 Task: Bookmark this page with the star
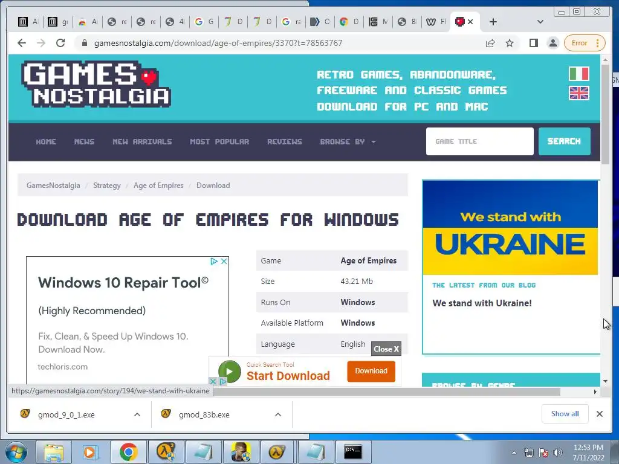click(510, 43)
